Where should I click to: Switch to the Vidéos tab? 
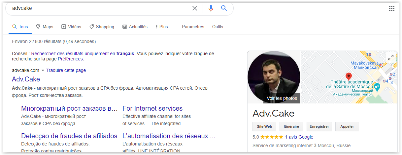coord(71,27)
